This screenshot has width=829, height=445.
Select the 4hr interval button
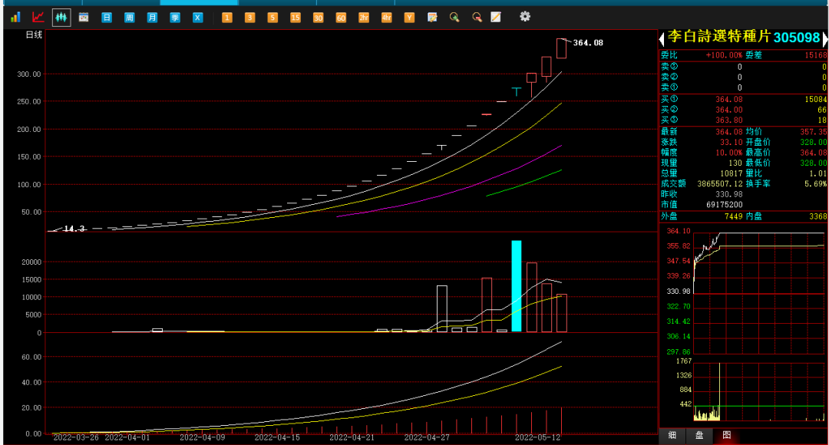pos(386,18)
